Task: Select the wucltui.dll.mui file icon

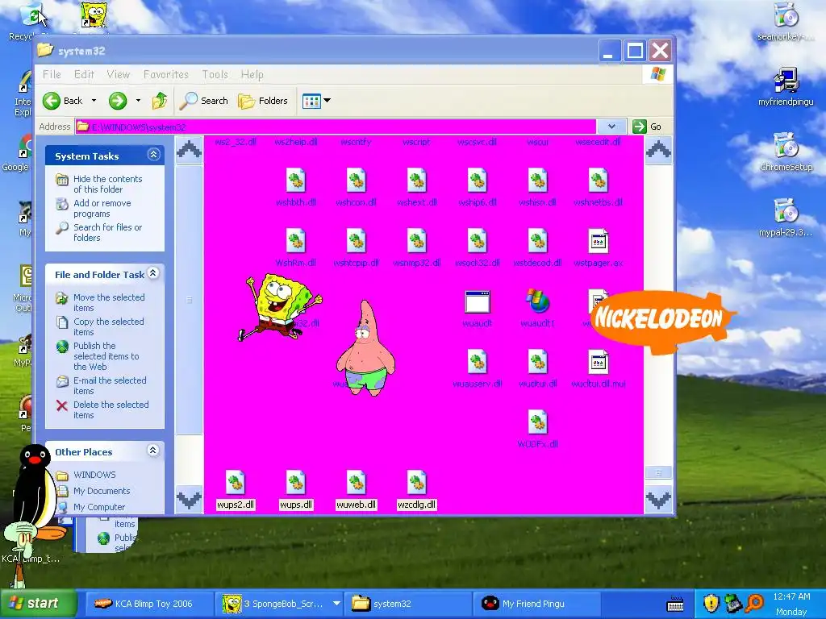Action: coord(598,362)
